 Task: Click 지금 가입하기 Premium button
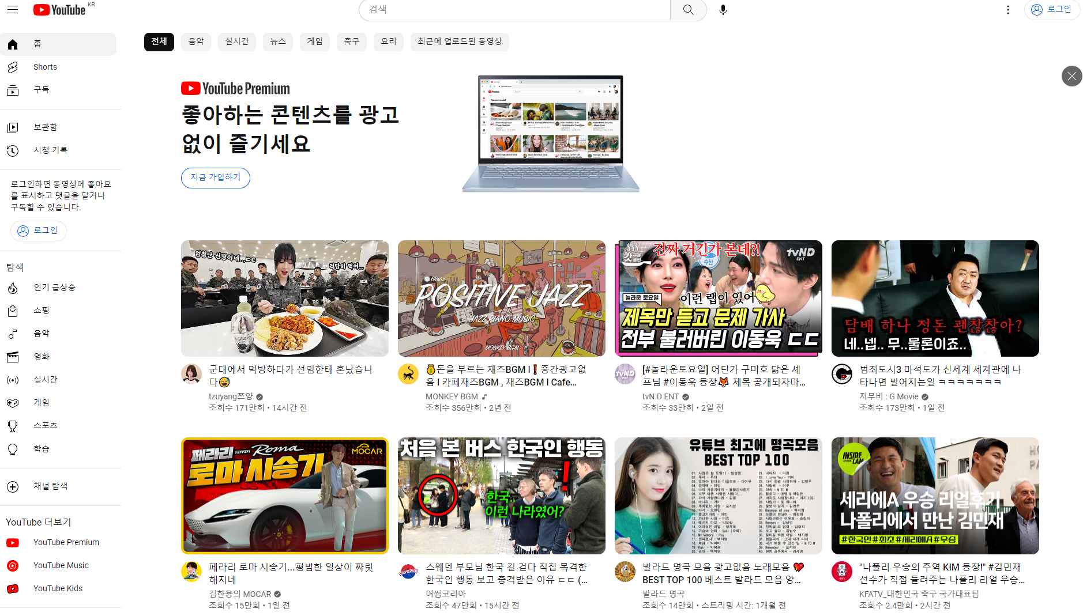click(x=215, y=177)
